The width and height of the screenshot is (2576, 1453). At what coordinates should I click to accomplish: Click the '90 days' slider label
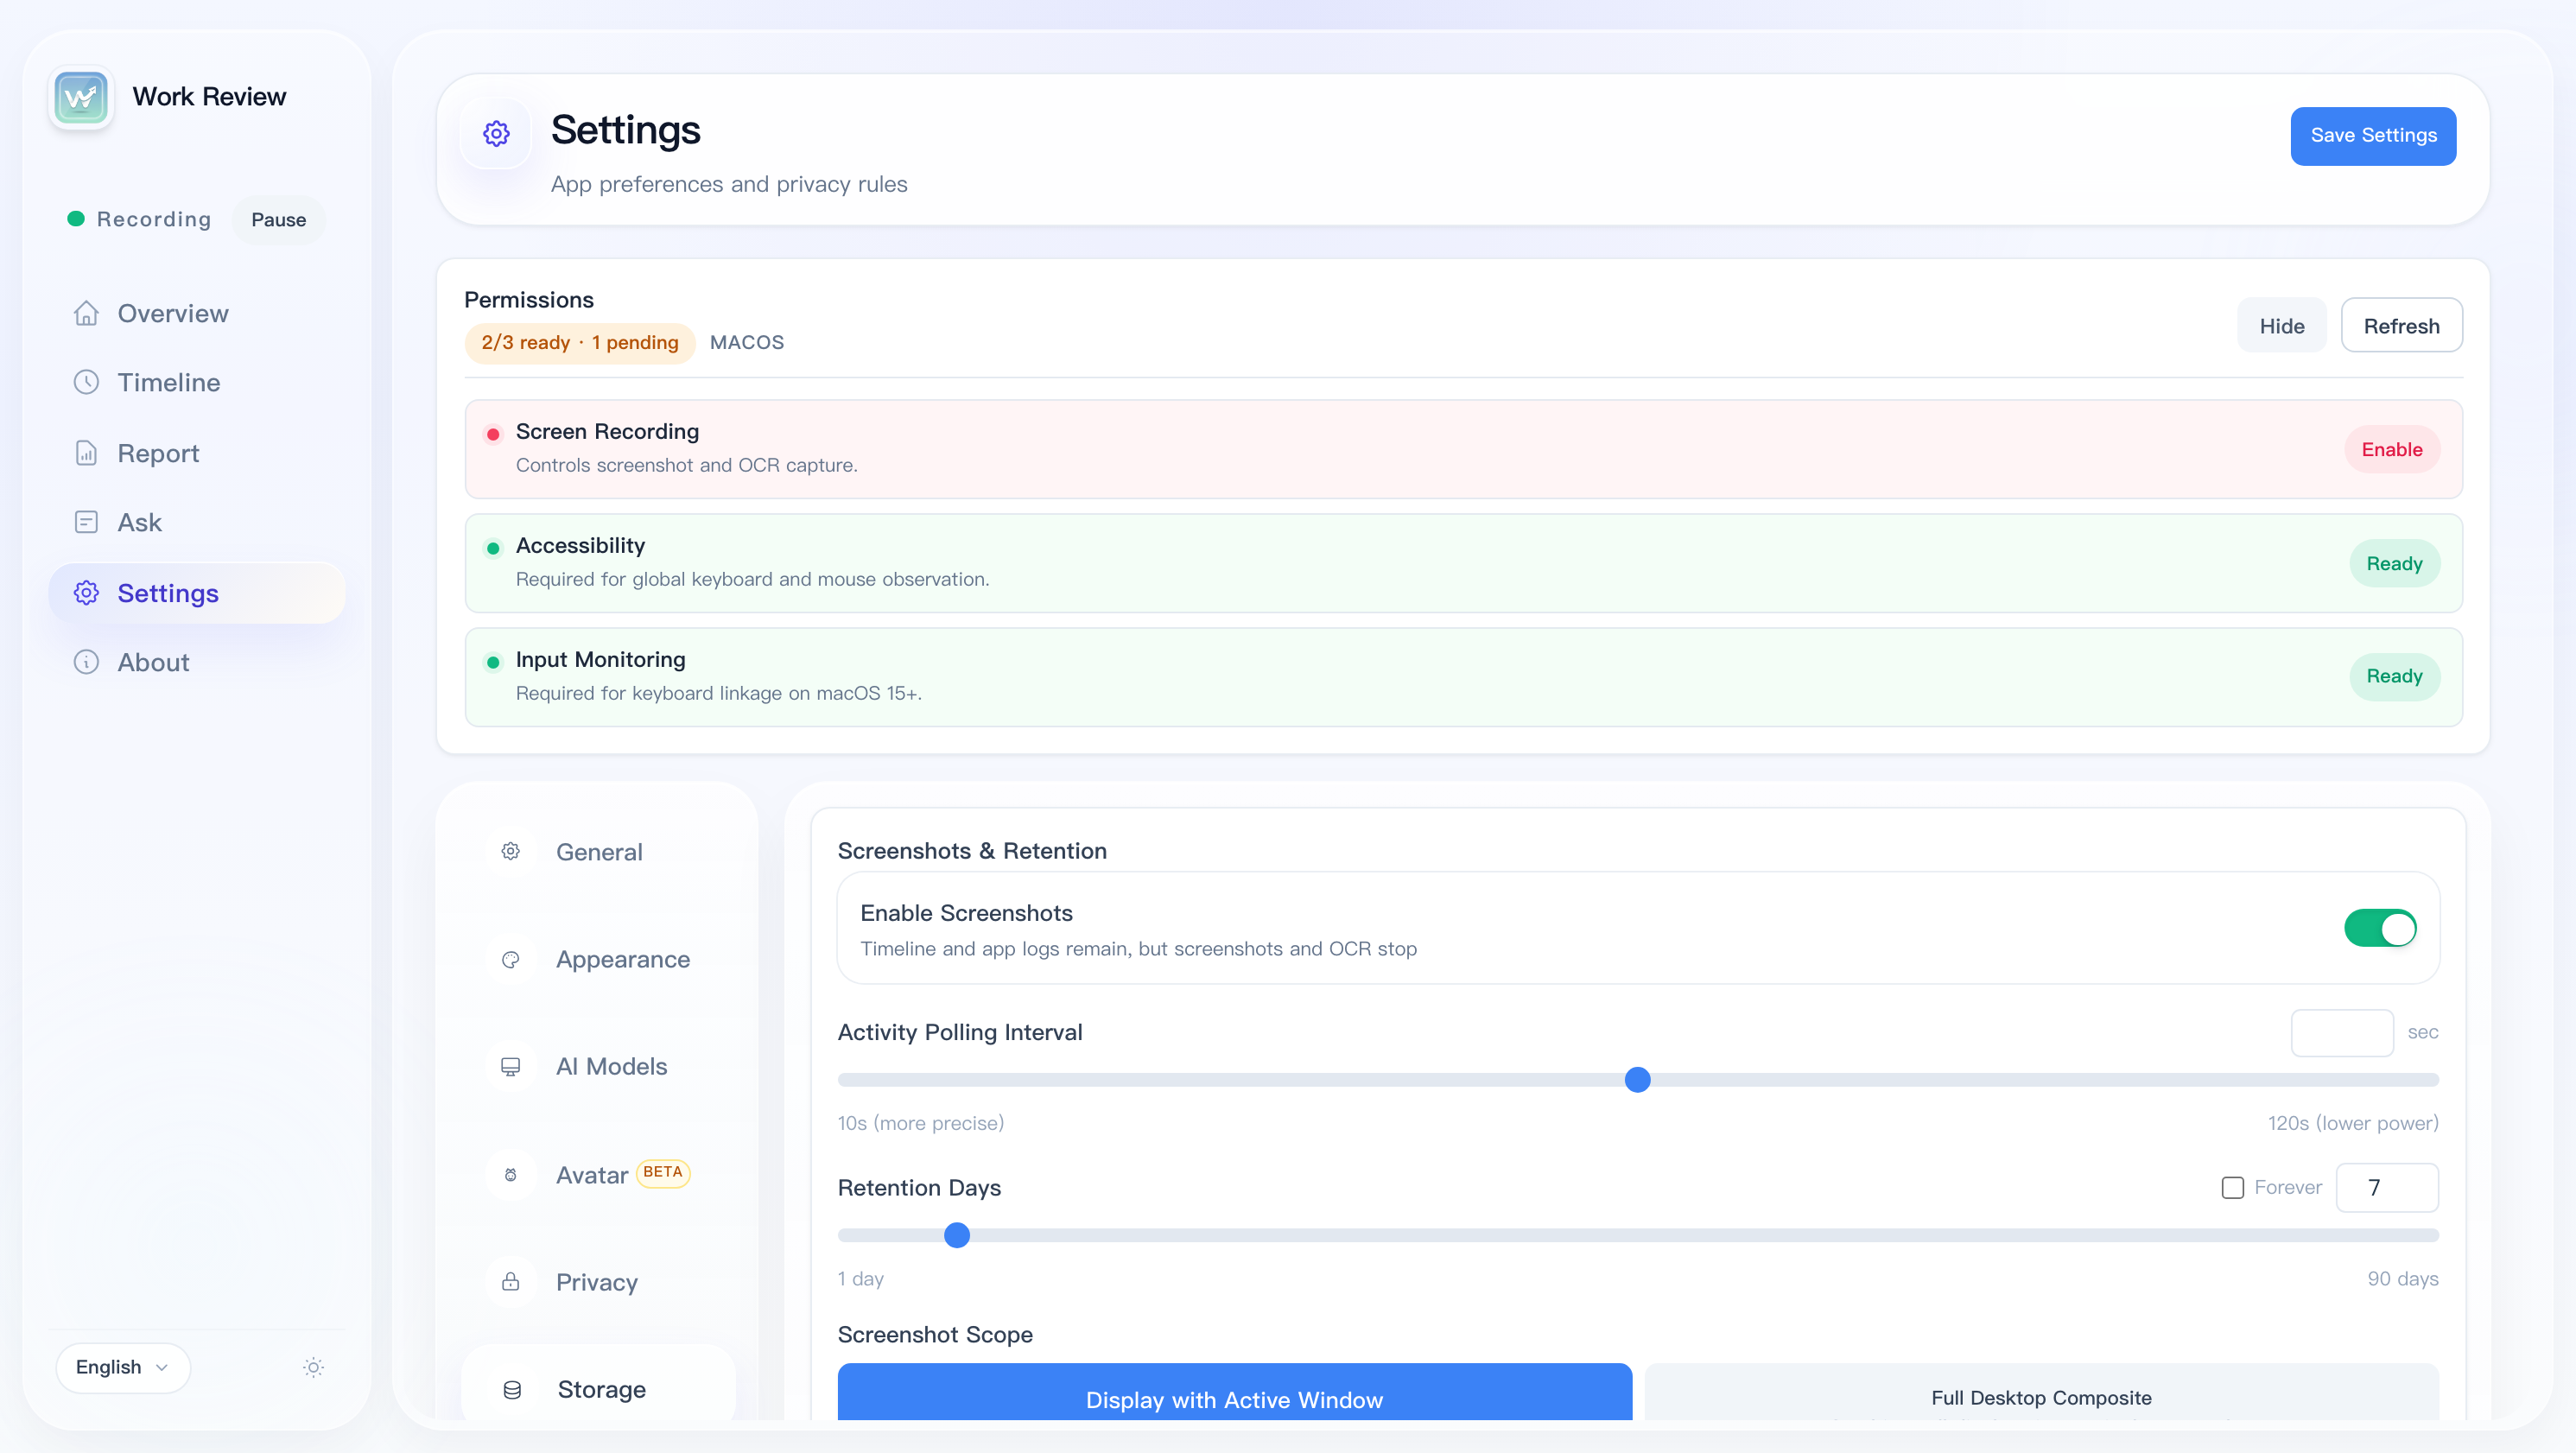coord(2402,1279)
